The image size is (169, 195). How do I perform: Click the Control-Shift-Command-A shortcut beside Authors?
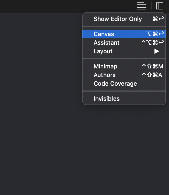[152, 75]
